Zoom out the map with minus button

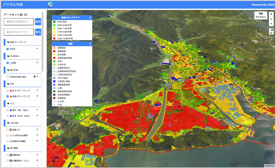(271, 19)
